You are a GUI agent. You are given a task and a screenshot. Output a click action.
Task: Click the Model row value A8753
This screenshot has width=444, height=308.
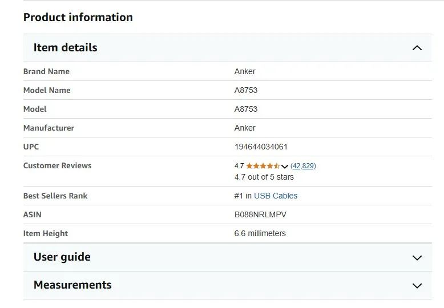(246, 109)
